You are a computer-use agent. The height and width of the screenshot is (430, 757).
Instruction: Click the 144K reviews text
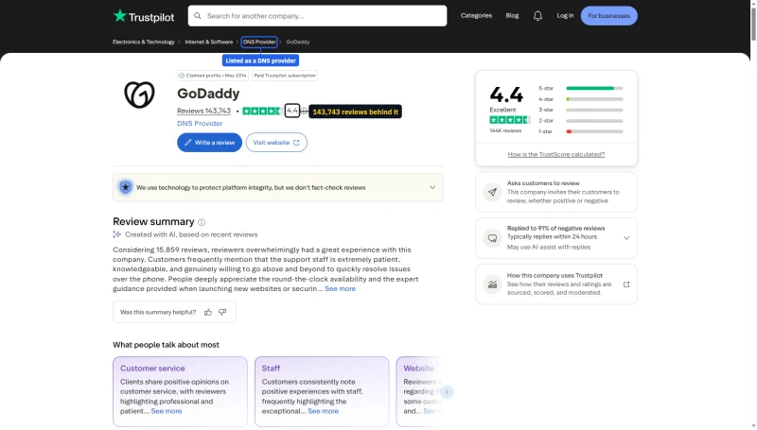point(505,130)
